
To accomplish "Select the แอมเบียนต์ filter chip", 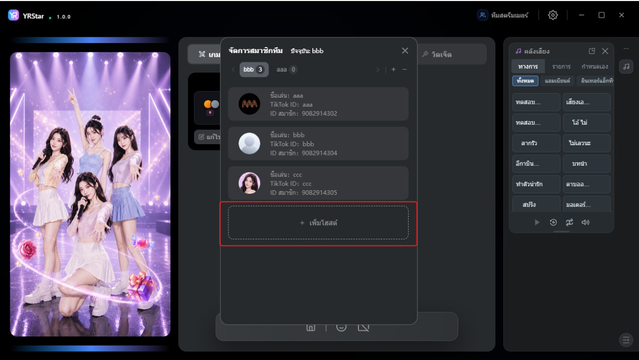I will 557,81.
